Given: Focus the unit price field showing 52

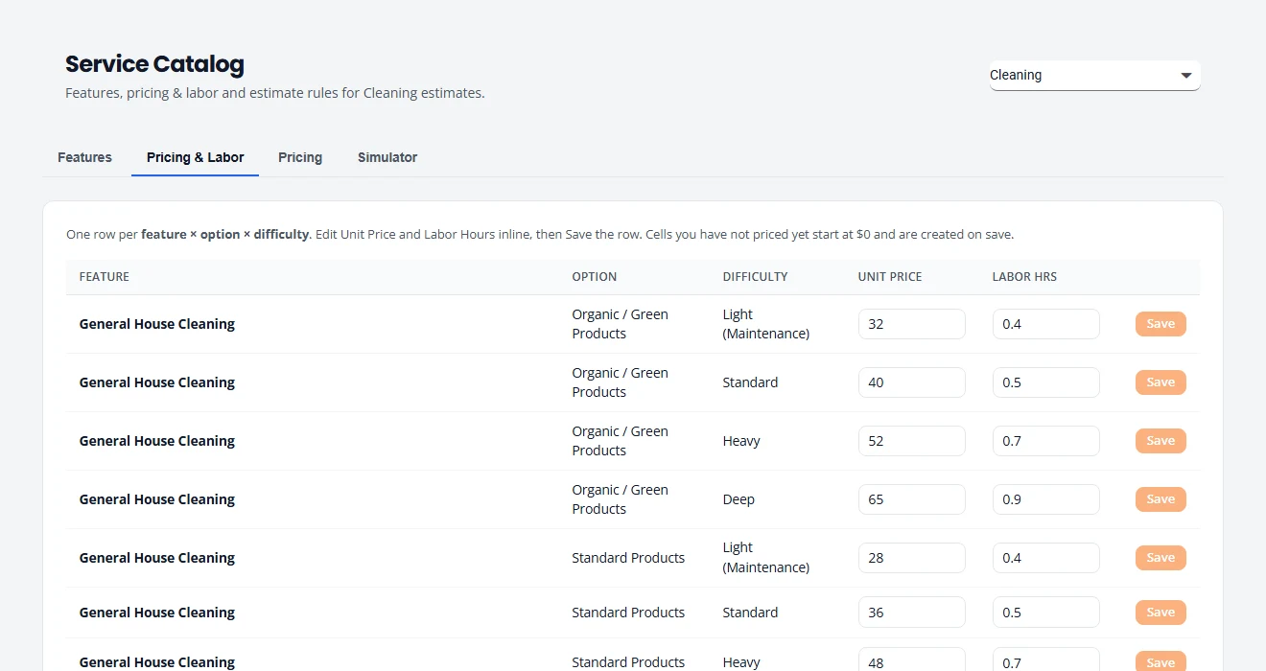Looking at the screenshot, I should point(911,441).
